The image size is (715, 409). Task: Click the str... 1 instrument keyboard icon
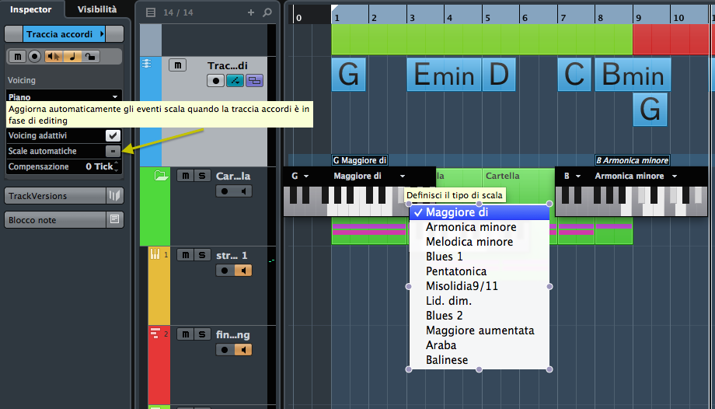(x=155, y=254)
